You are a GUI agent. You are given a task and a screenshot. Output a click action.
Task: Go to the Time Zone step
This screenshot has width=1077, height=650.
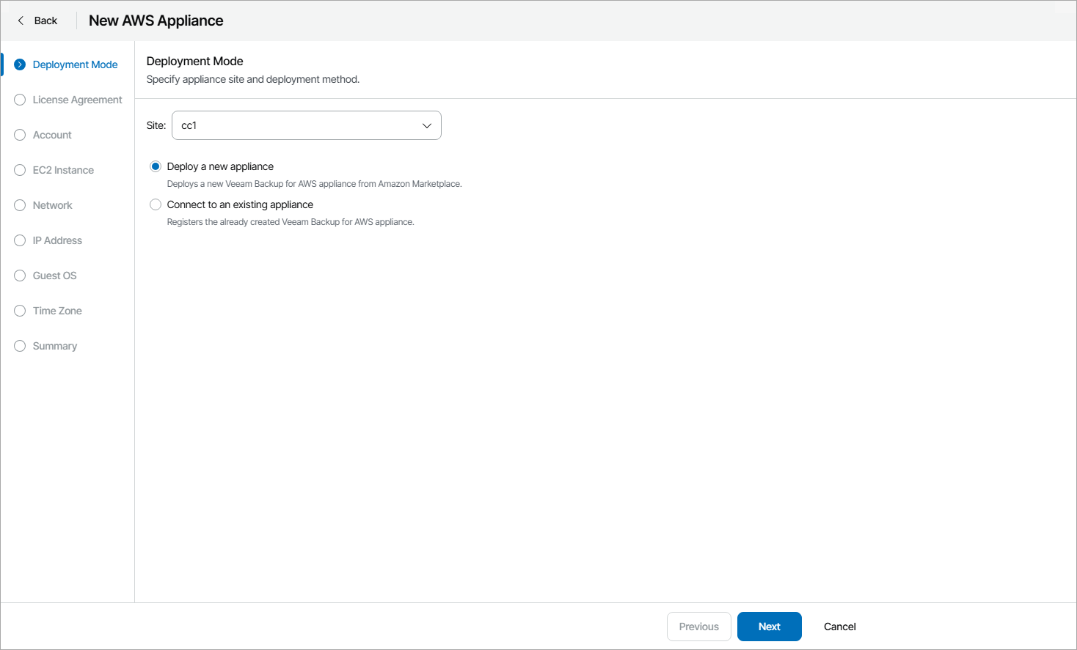tap(57, 311)
